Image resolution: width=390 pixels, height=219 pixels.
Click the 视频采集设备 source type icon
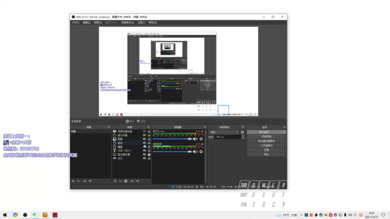click(115, 131)
